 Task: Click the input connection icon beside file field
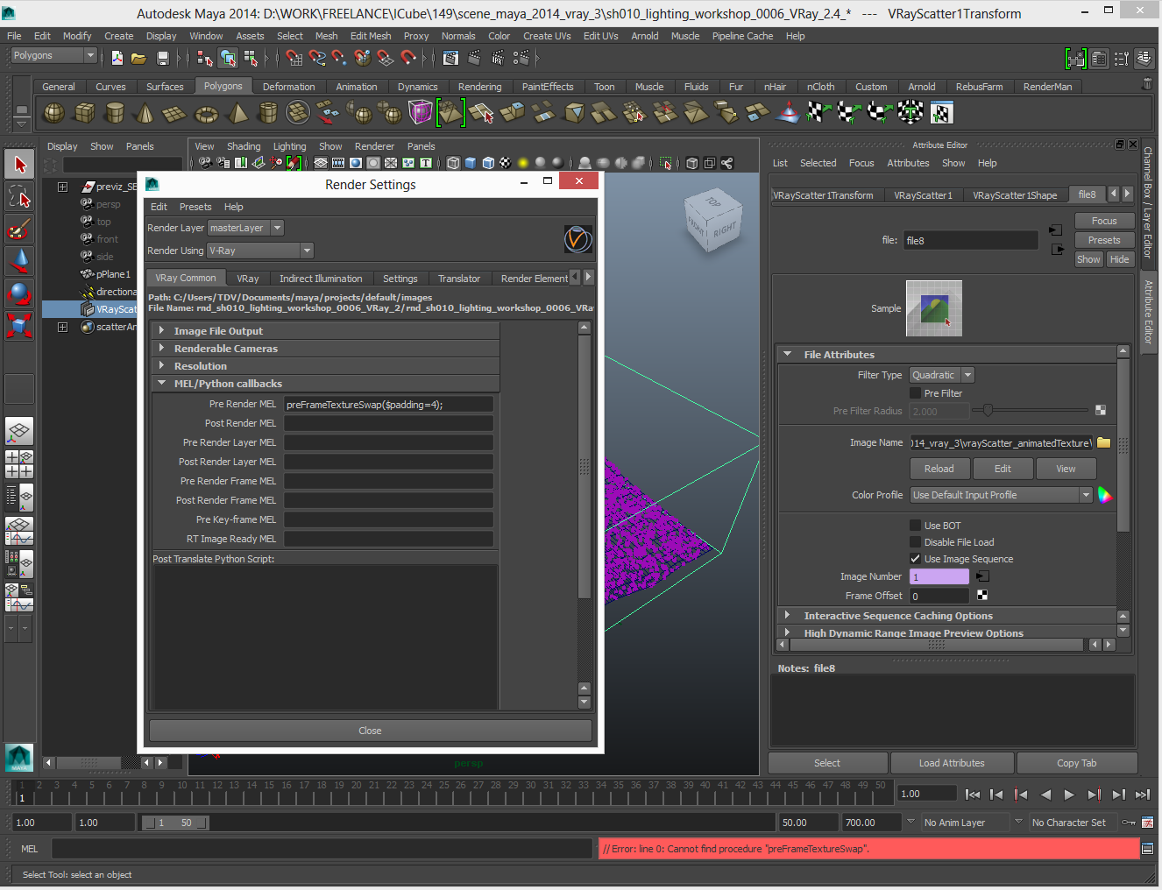pyautogui.click(x=1056, y=230)
